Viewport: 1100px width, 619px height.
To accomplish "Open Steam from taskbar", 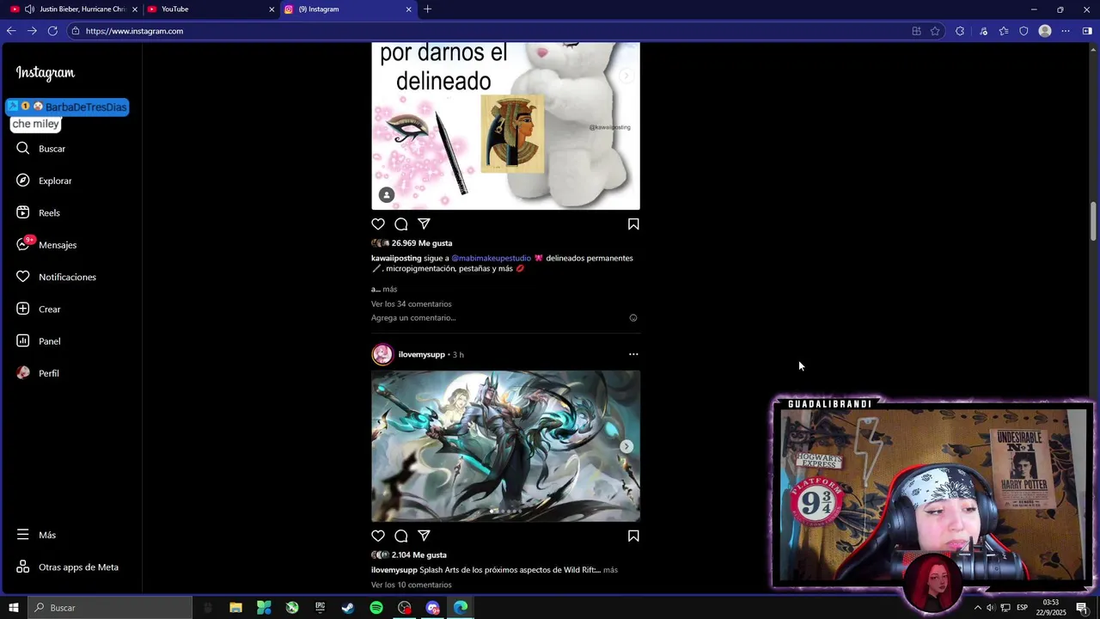I will coord(348,608).
